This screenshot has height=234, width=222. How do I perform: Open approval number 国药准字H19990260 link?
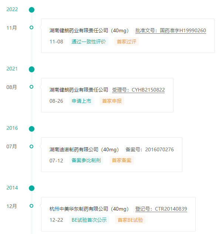[x=171, y=30]
